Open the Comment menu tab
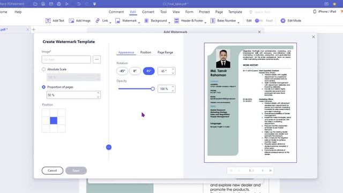Screen dimensions: 343x193 point(116,12)
